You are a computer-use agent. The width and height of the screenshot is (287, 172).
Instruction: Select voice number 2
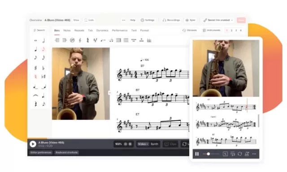point(231,31)
